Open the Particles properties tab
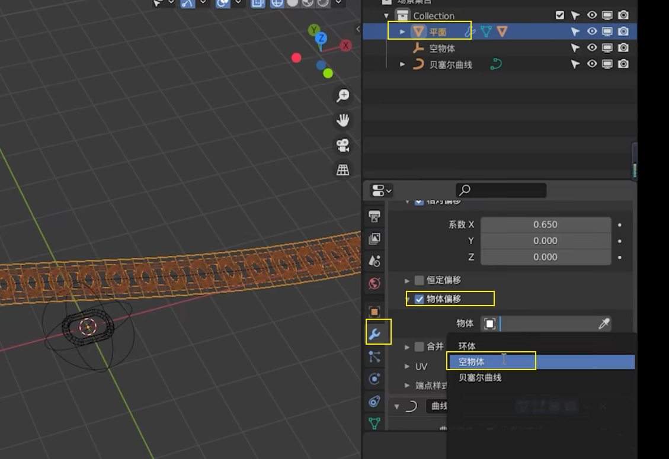Screen dimensions: 669x459 click(x=374, y=357)
